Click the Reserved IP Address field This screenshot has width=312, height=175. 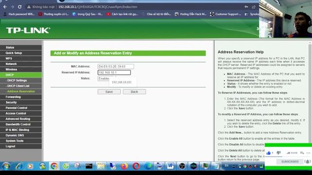tap(114, 72)
